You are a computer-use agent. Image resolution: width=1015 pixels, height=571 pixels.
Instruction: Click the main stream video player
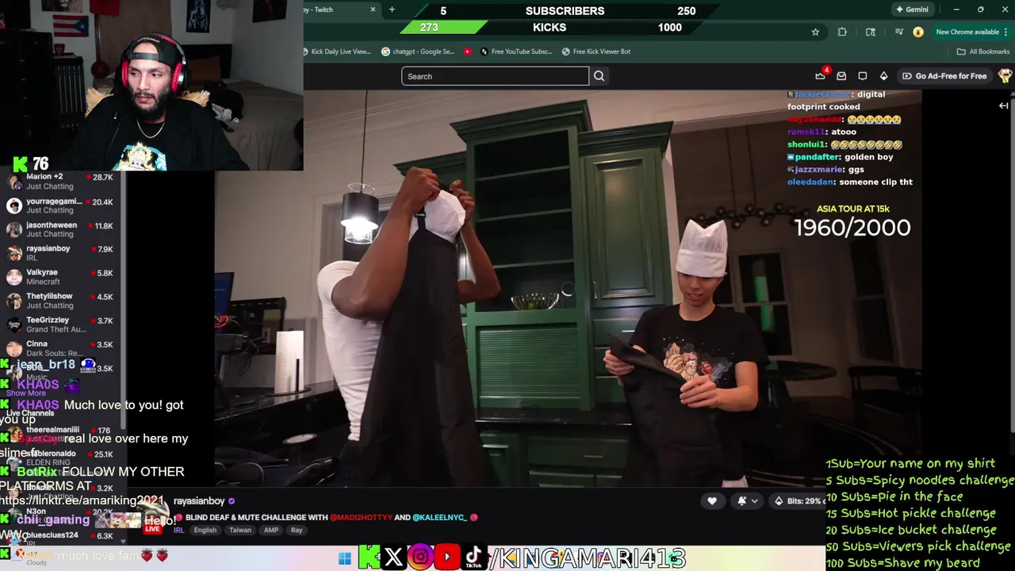tap(568, 288)
